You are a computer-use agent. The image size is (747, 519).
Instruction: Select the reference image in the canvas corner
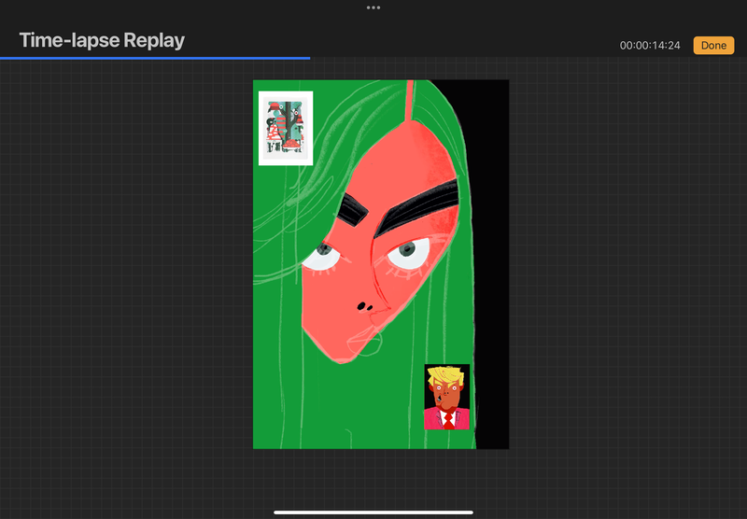coord(286,128)
